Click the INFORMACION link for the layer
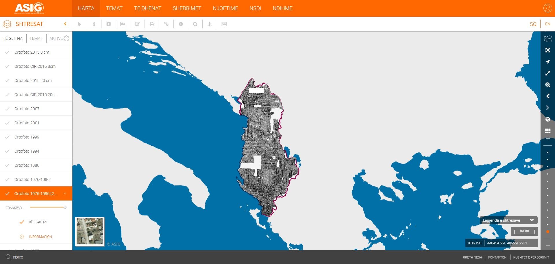This screenshot has height=264, width=555. [x=40, y=237]
